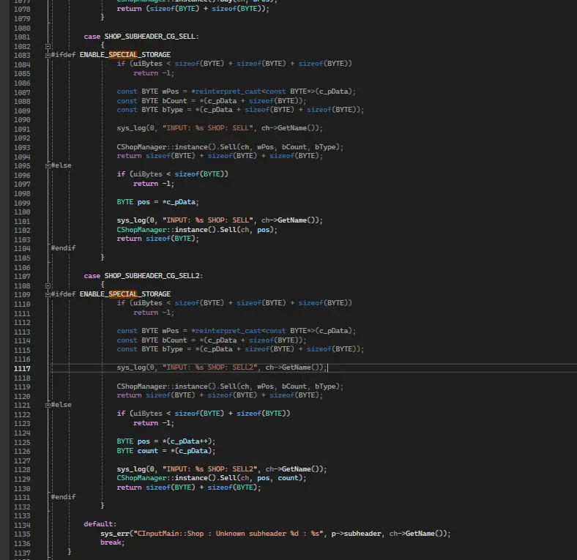Select line via gutter number 1106

click(22, 268)
